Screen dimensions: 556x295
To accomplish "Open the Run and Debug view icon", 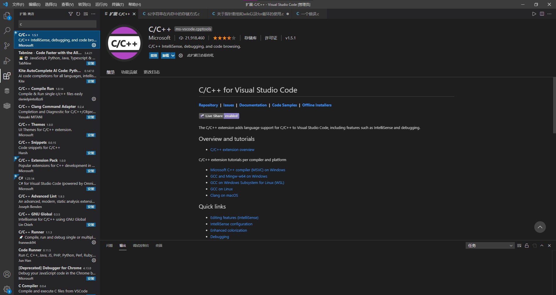I will point(7,60).
